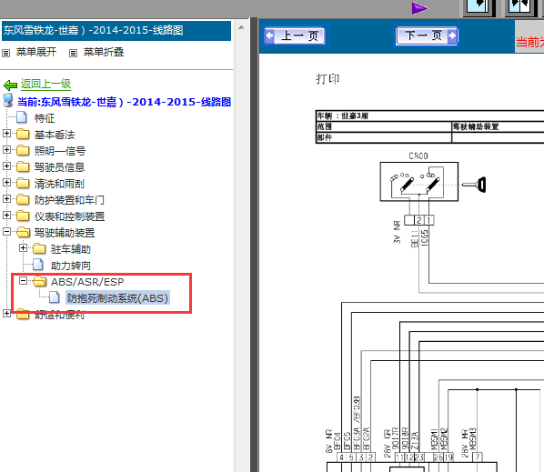The height and width of the screenshot is (472, 544).
Task: Click the green back arrow icon
Action: (10, 85)
